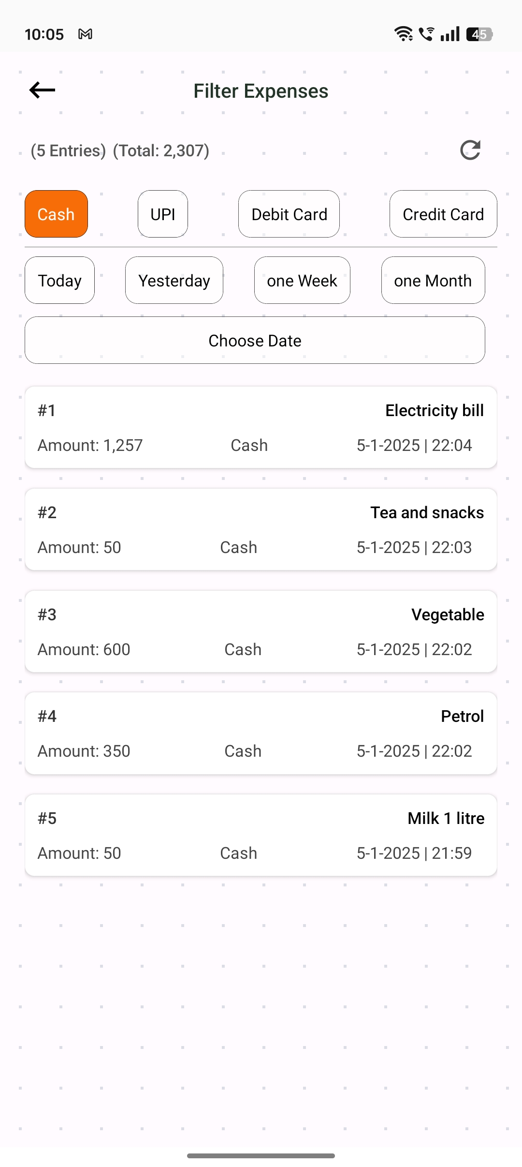Toggle the Debit Card filter chip
Screen dimensions: 522x1167
pos(289,214)
